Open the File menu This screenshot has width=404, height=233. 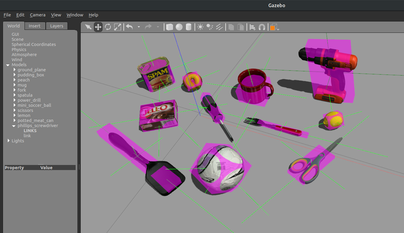click(7, 15)
